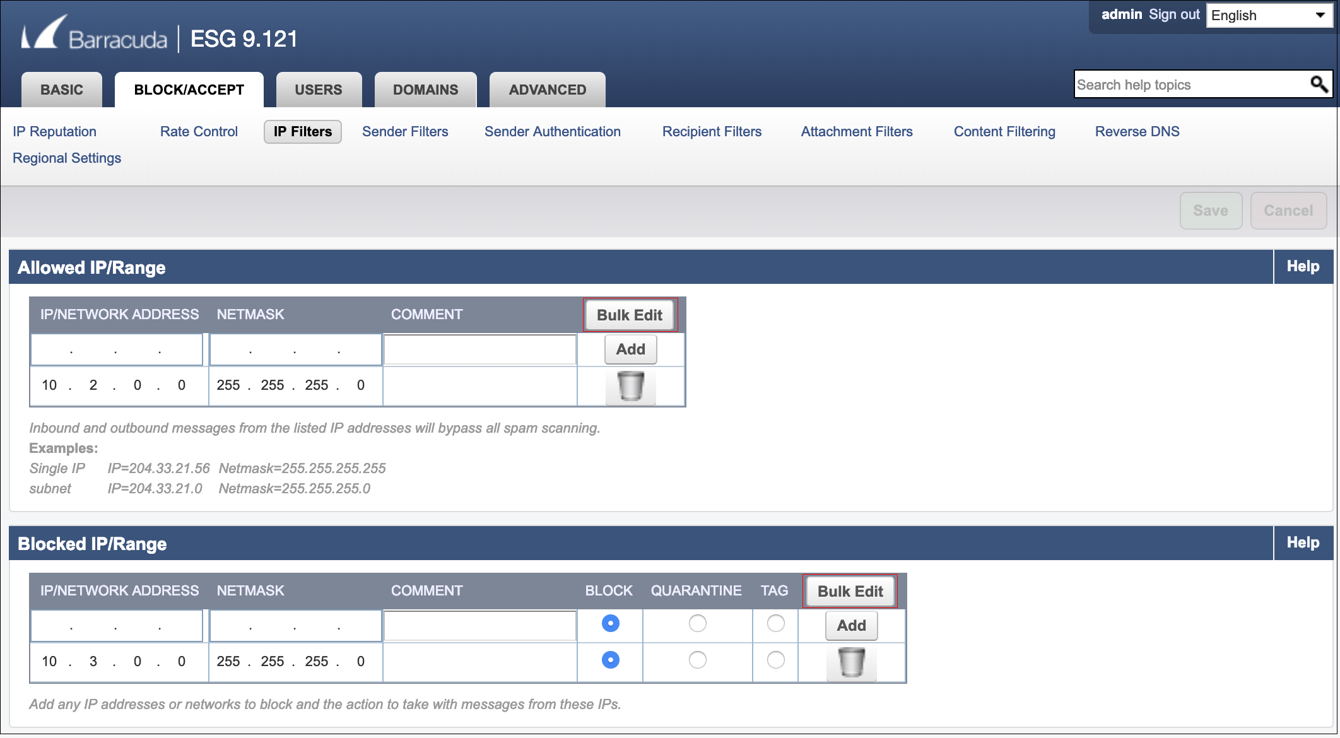The width and height of the screenshot is (1340, 738).
Task: Select Tag action in the new blocked IP row
Action: (x=775, y=623)
